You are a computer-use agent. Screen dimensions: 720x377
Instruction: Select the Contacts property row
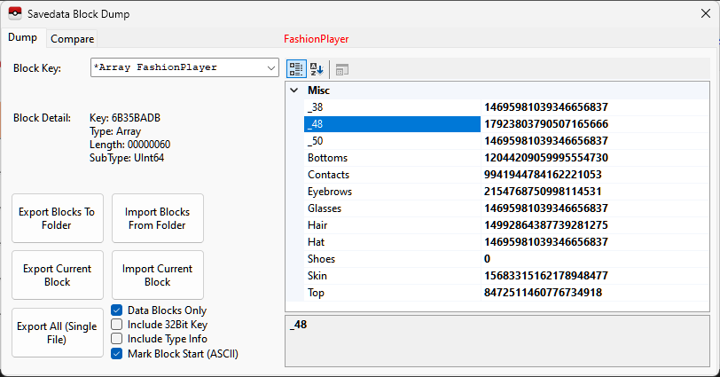point(506,175)
